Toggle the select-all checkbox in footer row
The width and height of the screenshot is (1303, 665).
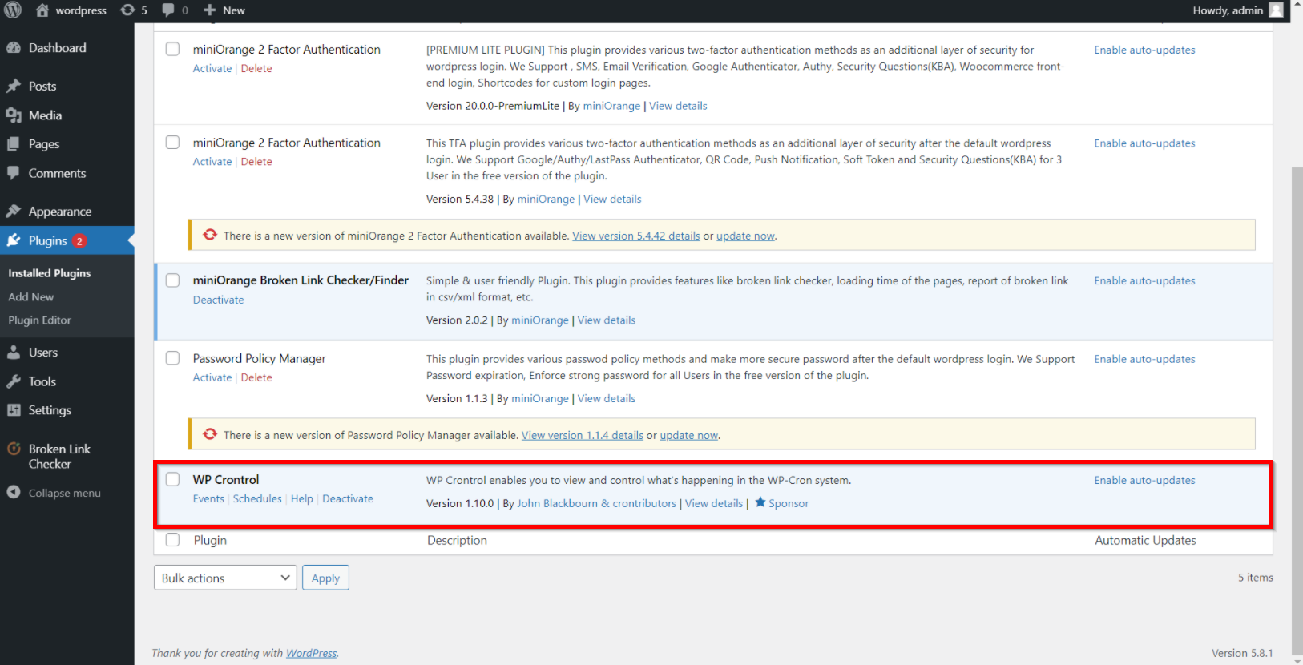coord(172,539)
